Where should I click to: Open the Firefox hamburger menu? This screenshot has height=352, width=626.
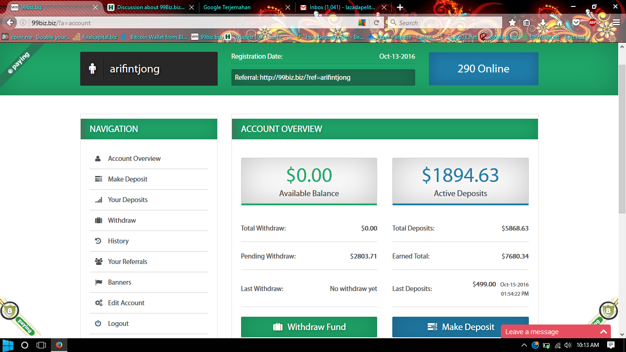pyautogui.click(x=616, y=22)
